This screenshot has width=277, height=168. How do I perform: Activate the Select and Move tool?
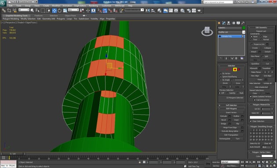54,11
